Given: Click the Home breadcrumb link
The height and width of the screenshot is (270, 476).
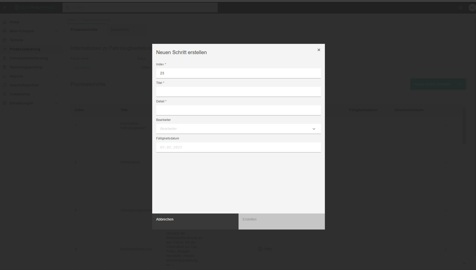Looking at the screenshot, I should (x=71, y=20).
